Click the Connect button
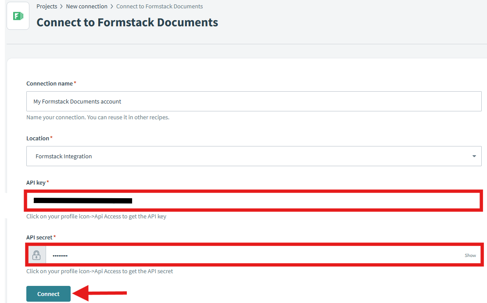This screenshot has width=487, height=303. pyautogui.click(x=48, y=294)
